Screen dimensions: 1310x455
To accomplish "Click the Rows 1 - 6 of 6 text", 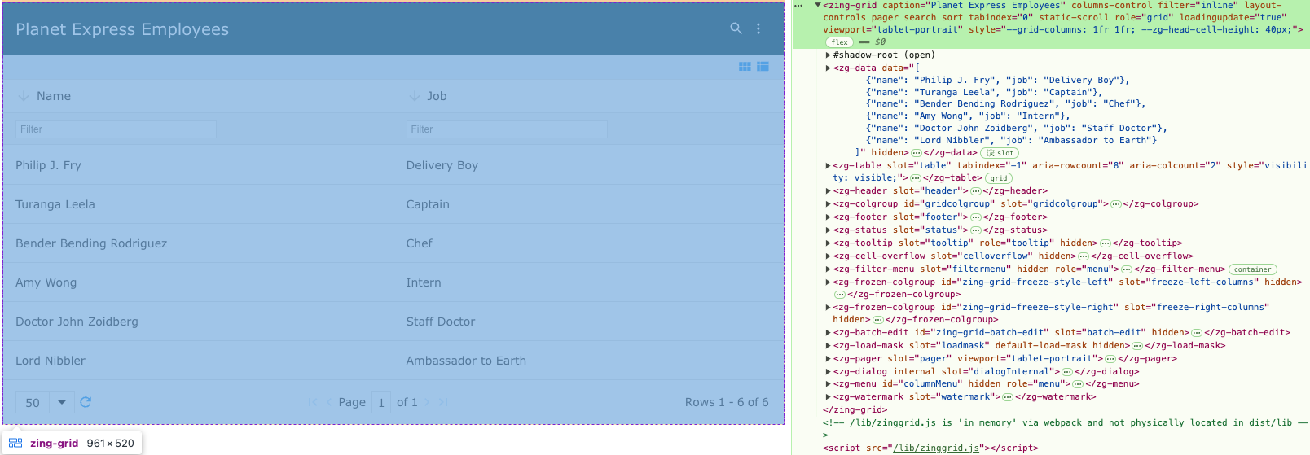I will coord(727,402).
